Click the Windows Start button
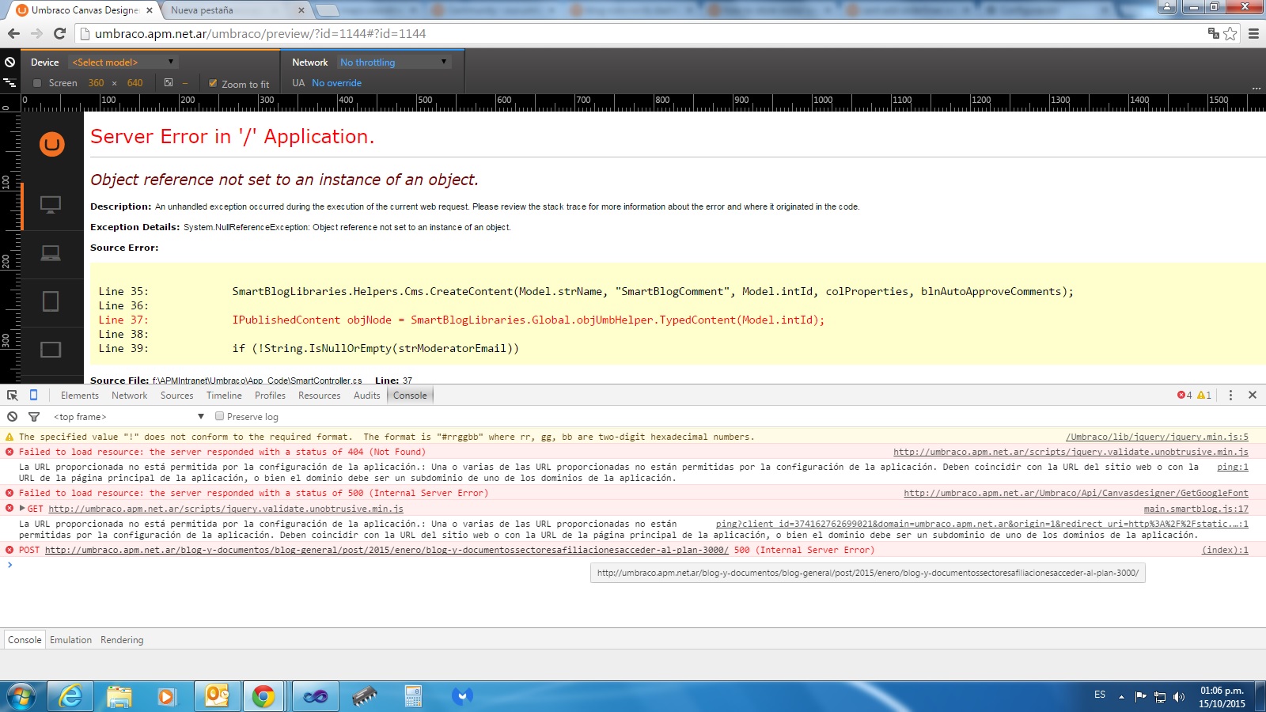Screen dimensions: 1266x712 pyautogui.click(x=21, y=696)
